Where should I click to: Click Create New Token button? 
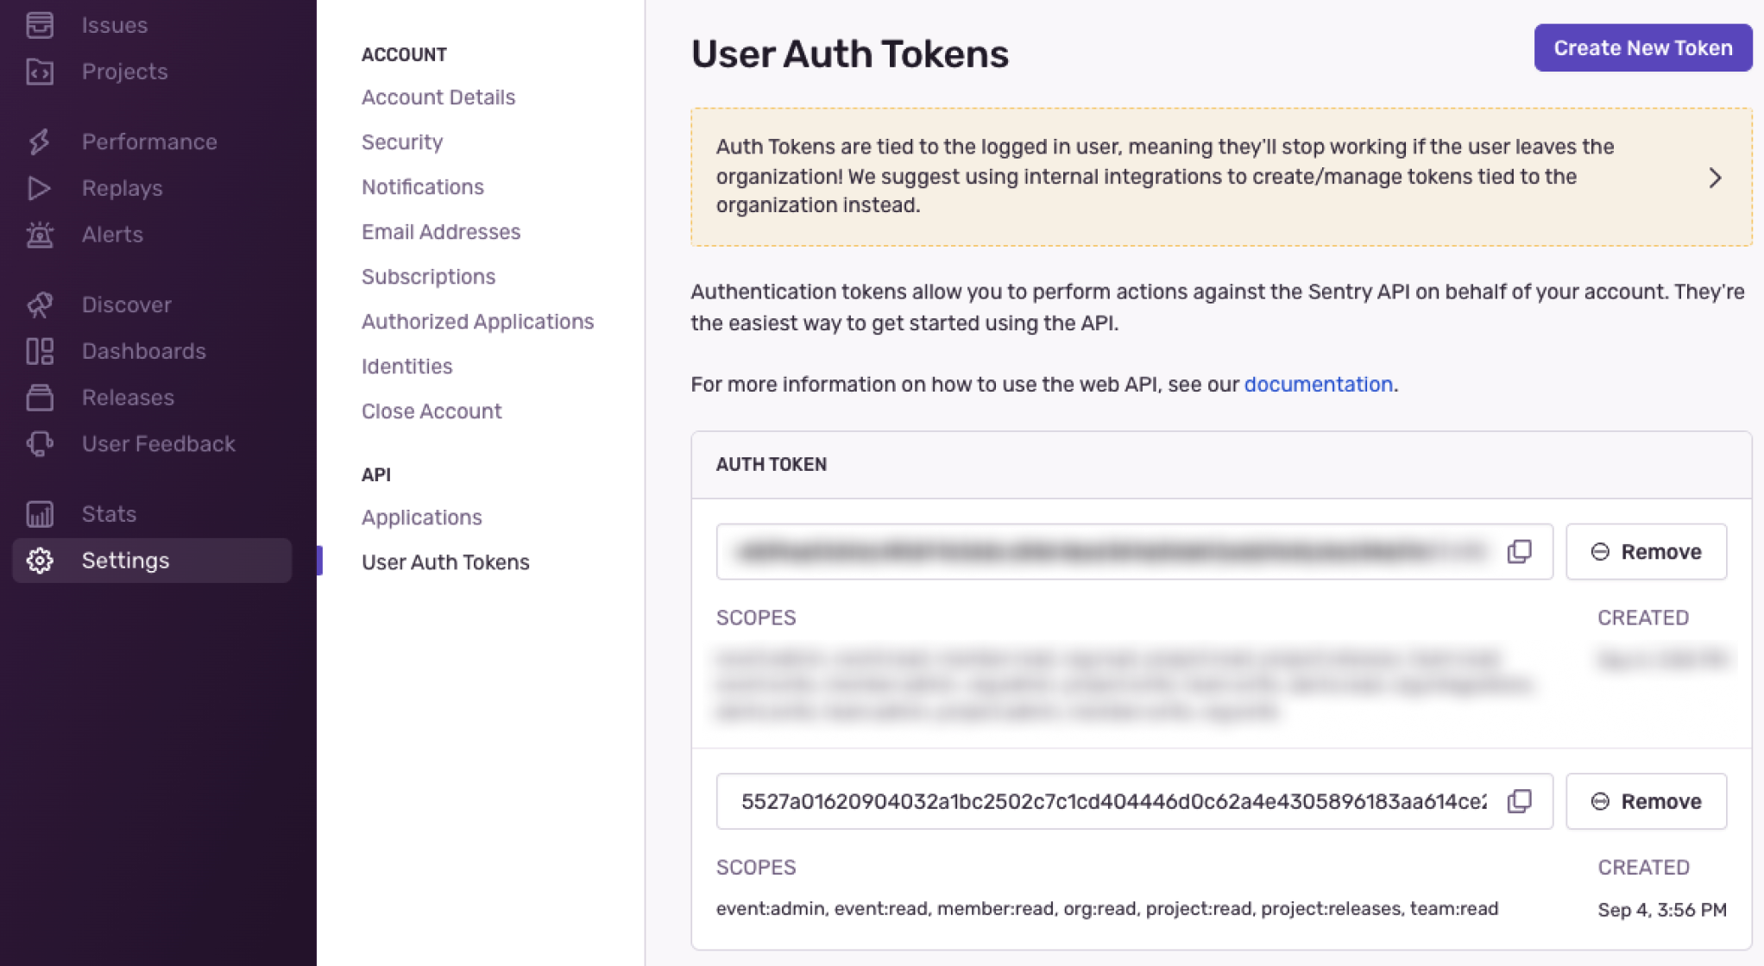1643,48
